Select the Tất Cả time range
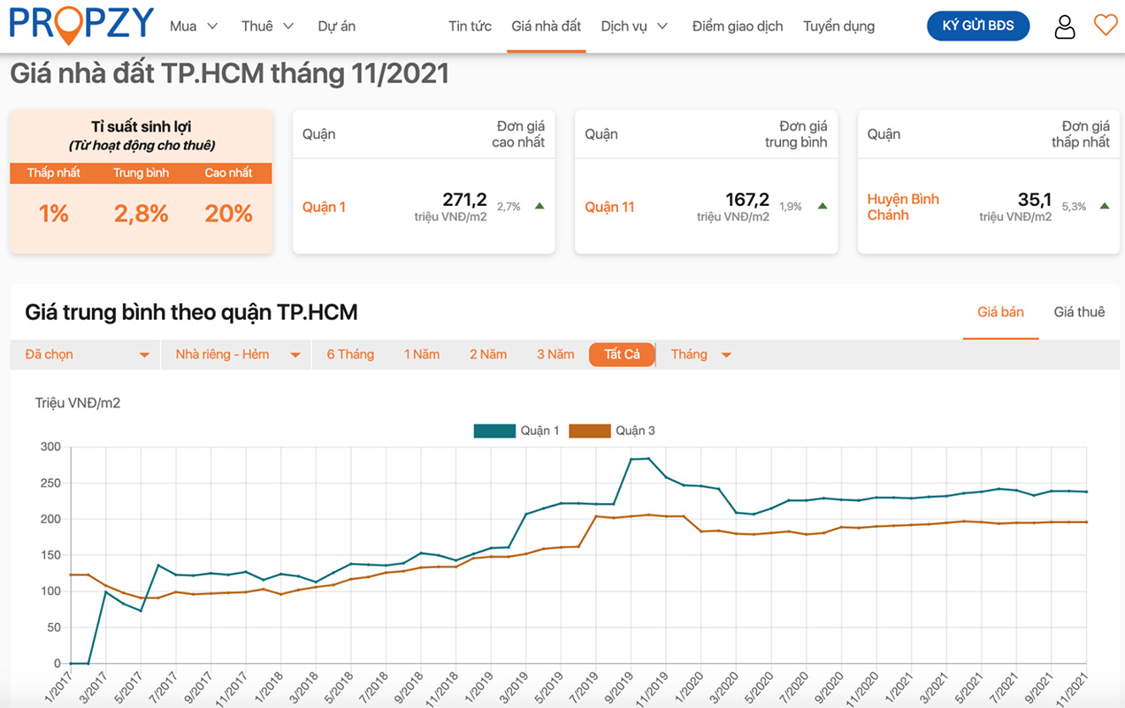This screenshot has height=708, width=1125. [x=622, y=354]
